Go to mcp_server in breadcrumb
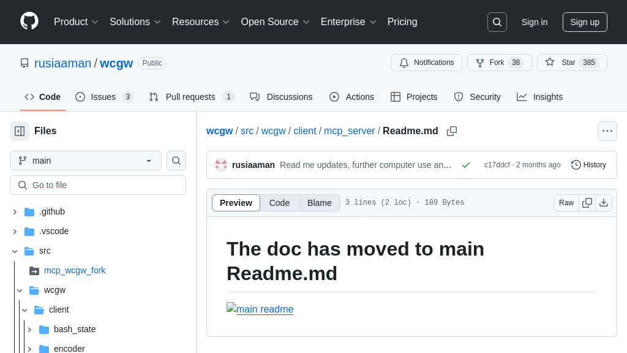Image resolution: width=627 pixels, height=353 pixels. click(x=349, y=131)
